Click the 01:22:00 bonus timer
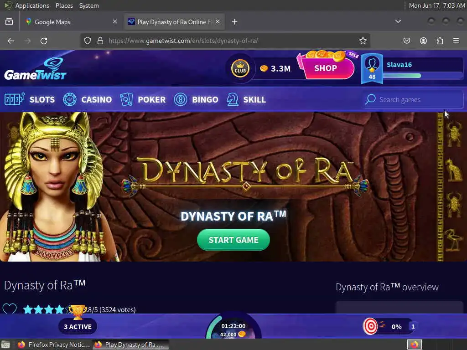Screen dimensions: 467x350 (x=233, y=326)
